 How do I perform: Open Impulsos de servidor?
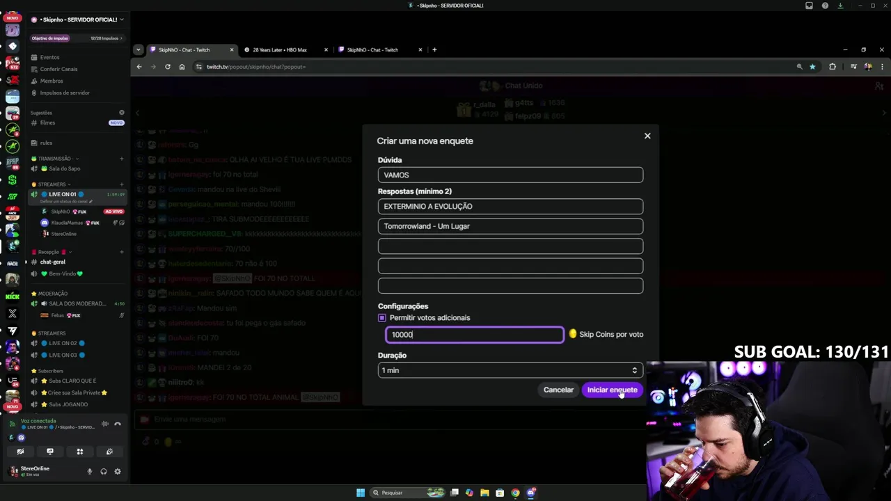(65, 93)
